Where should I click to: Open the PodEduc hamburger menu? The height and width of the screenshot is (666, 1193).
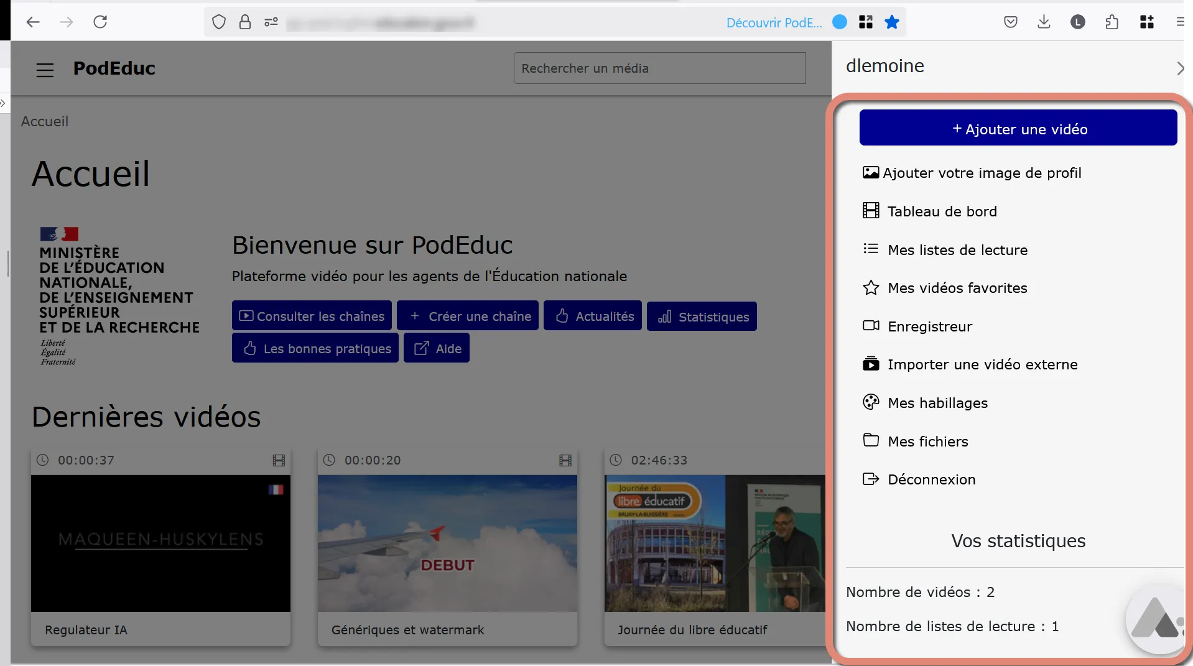pos(45,70)
